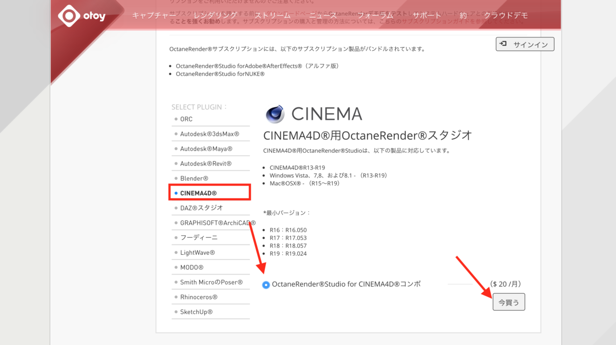This screenshot has width=616, height=345.
Task: Click the R18：R18.057 version text
Action: [288, 246]
